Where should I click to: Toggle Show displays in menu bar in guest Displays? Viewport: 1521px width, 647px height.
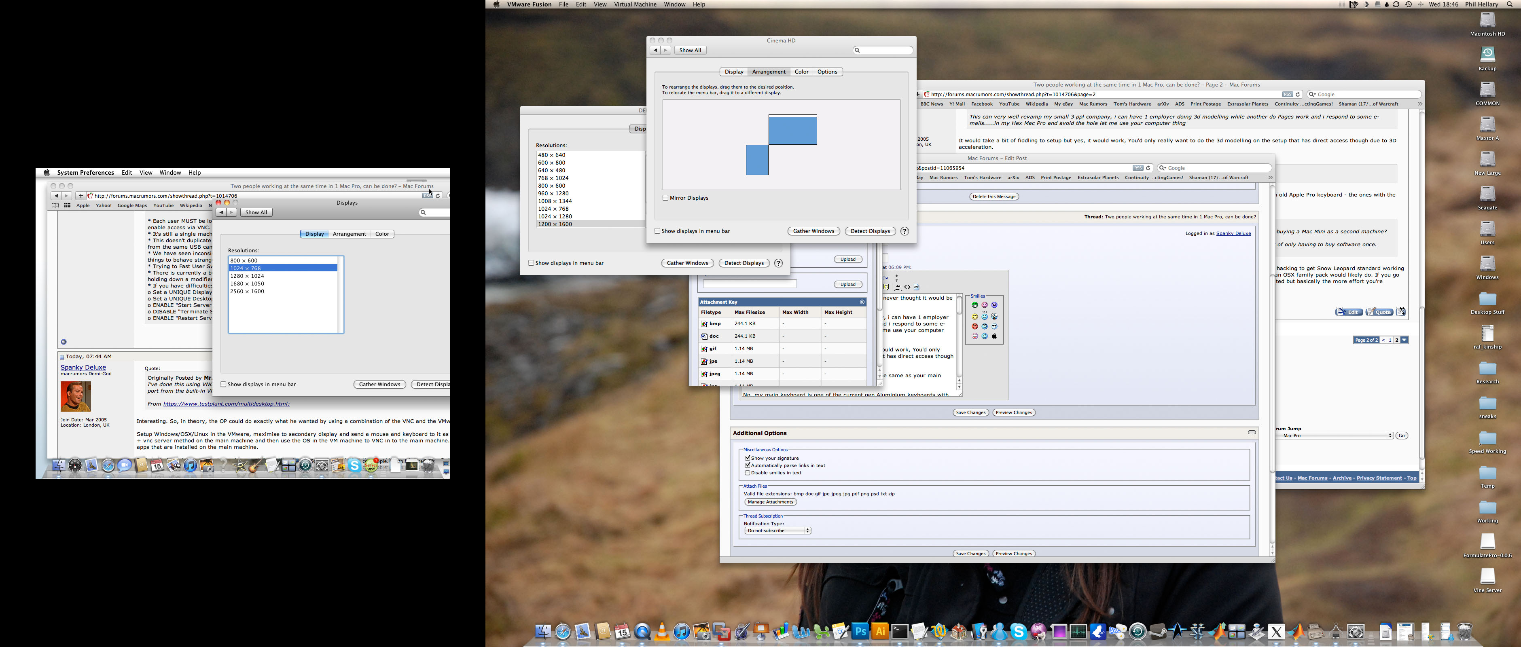[223, 384]
